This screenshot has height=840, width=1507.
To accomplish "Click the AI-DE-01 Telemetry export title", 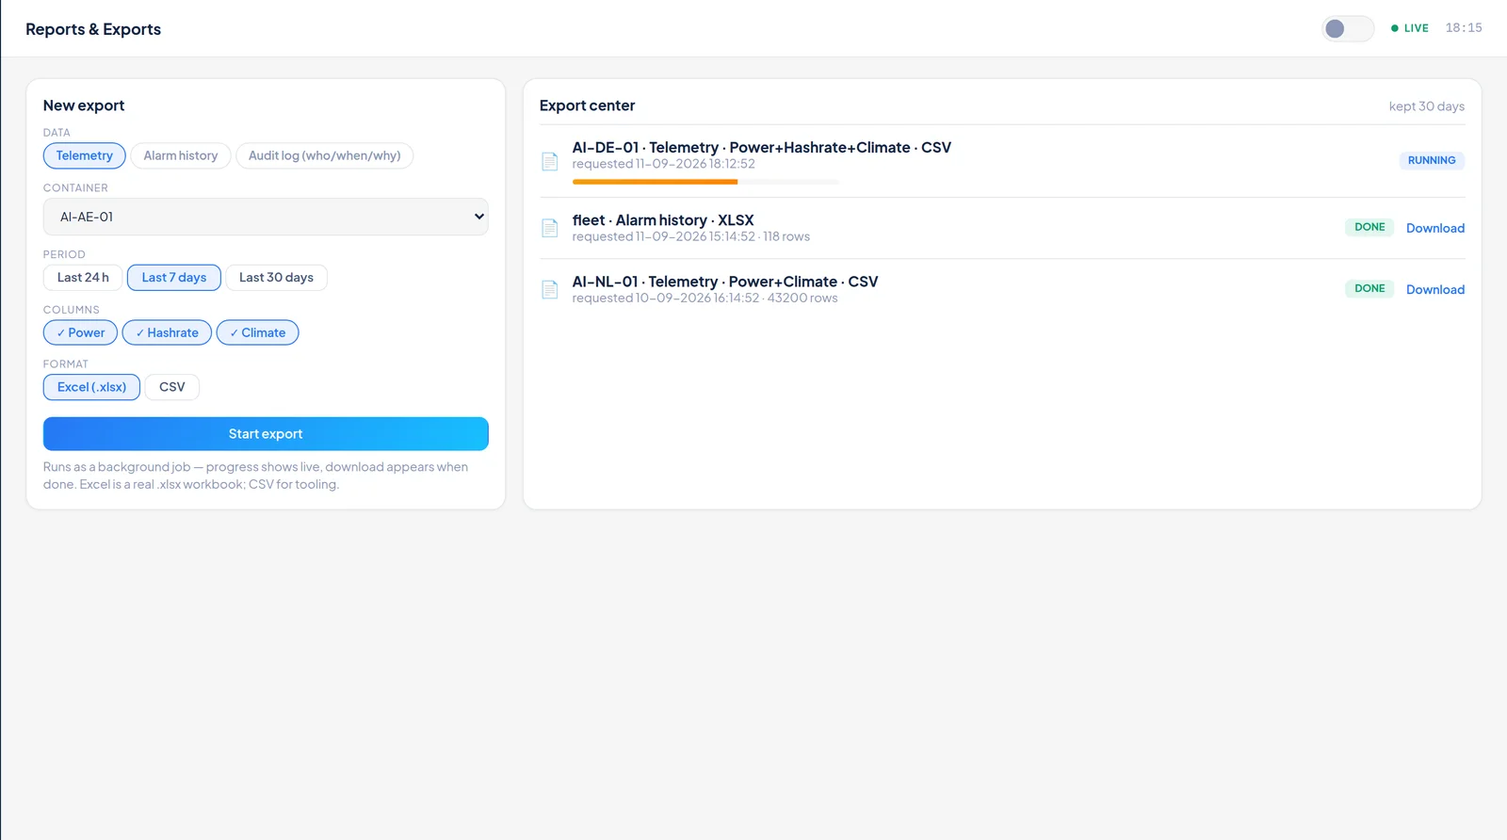I will point(762,148).
